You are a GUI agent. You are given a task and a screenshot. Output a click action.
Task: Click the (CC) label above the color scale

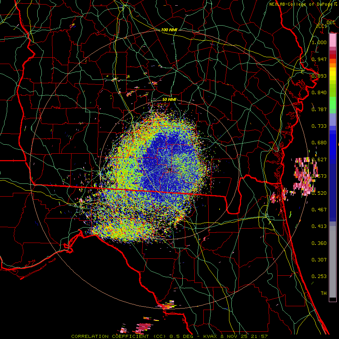321,26
